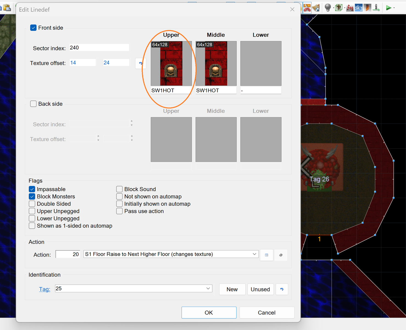This screenshot has height=330, width=406.
Task: Click the front Middle SW1HOT texture thumbnail
Action: (216, 64)
